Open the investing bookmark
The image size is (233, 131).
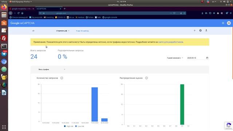pyautogui.click(x=48, y=17)
